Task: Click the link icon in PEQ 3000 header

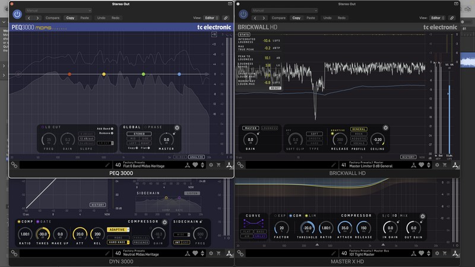Action: click(226, 18)
